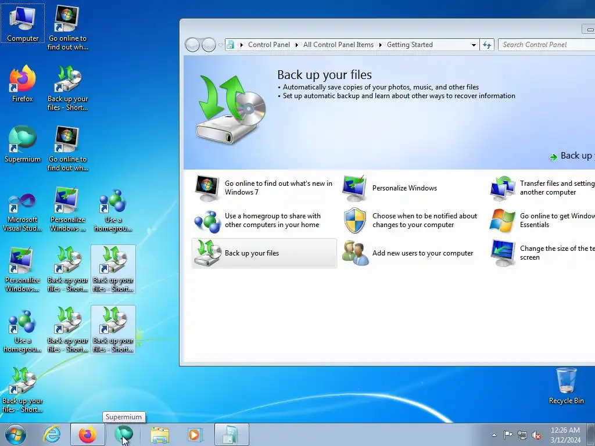Open the clock showing 12:26 AM

coord(565,434)
